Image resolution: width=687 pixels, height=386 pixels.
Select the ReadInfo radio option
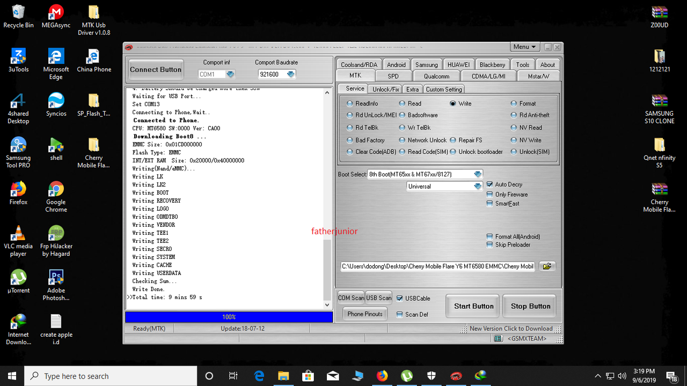tap(362, 103)
